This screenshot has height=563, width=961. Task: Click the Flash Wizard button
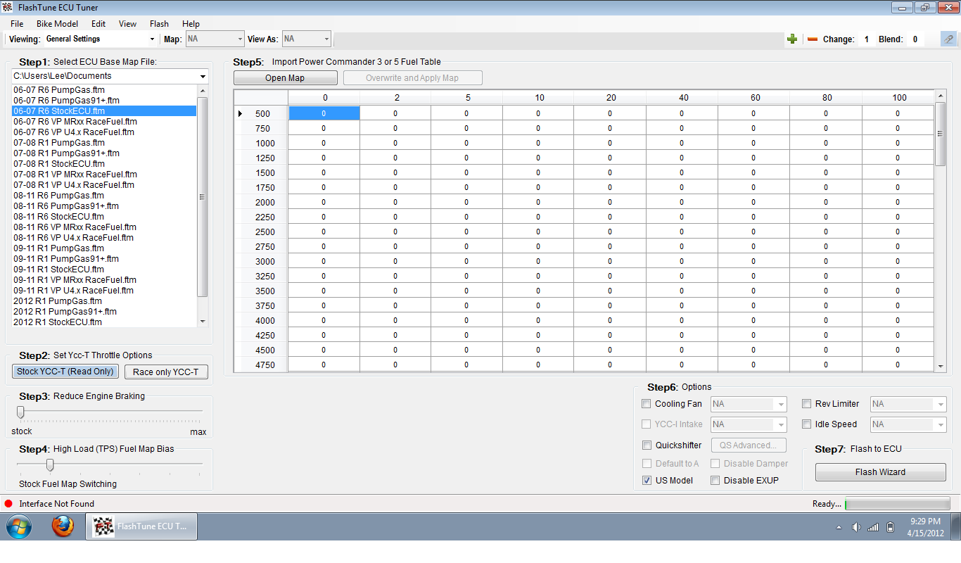pyautogui.click(x=880, y=472)
